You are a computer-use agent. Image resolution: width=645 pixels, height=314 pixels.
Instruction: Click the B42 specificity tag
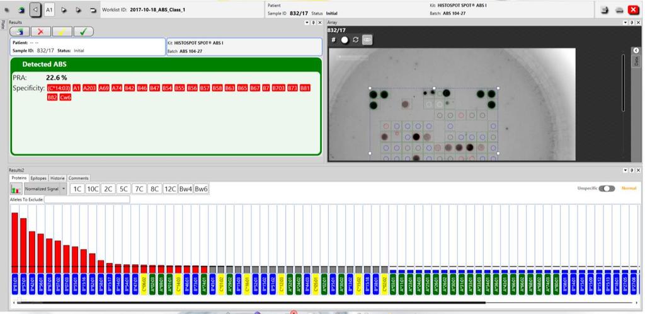pos(130,88)
